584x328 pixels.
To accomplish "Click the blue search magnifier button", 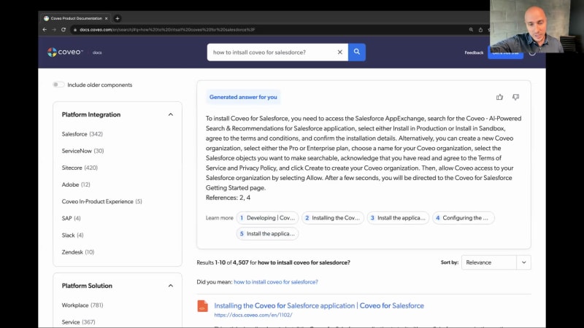I will tap(357, 52).
